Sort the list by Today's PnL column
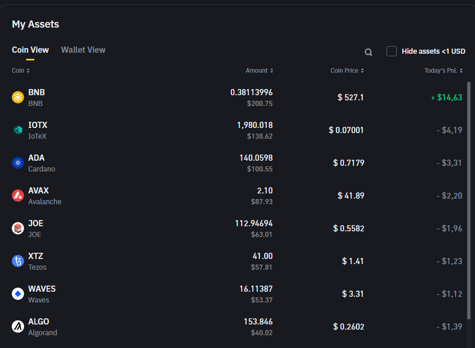Viewport: 475px width, 348px height. pos(443,71)
